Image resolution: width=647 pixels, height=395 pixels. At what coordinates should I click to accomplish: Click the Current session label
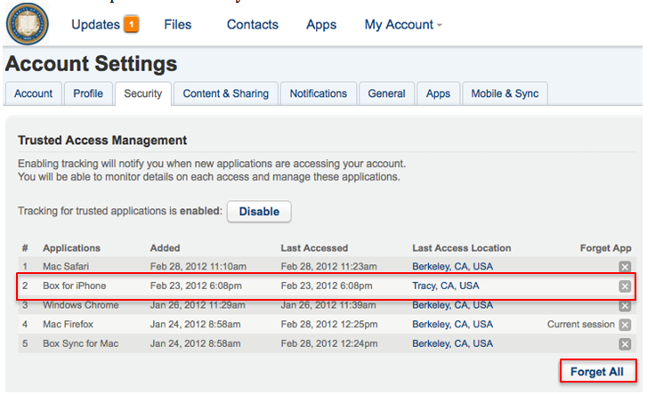(581, 325)
